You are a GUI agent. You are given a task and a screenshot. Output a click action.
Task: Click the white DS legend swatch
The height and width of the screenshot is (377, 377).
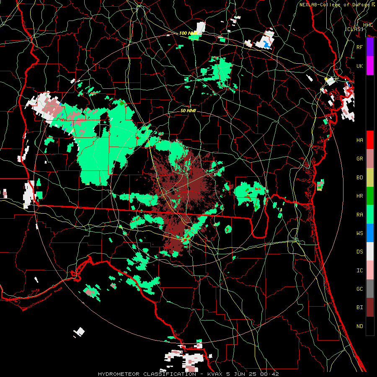(x=370, y=251)
